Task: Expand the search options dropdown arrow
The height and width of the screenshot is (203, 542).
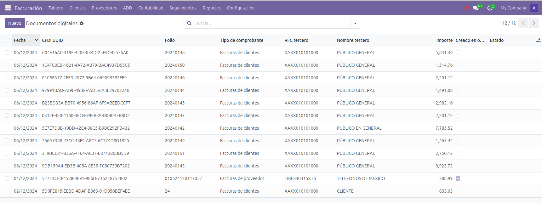Action: point(355,23)
